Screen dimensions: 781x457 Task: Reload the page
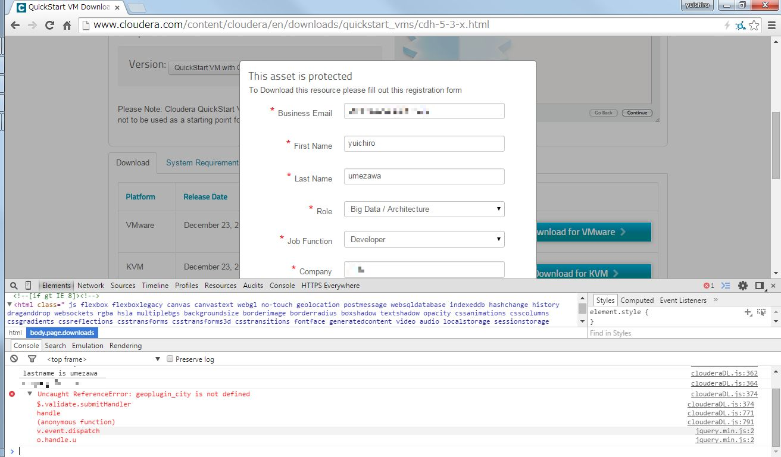[49, 25]
